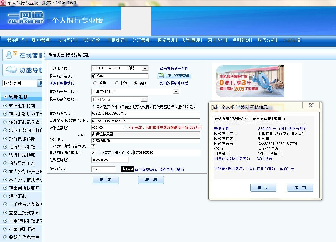Open 转账汇款 top menu
This screenshot has height=242, width=336.
(91, 40)
